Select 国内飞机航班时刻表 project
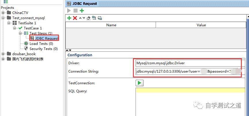The width and height of the screenshot is (249, 116). pyautogui.click(x=28, y=59)
